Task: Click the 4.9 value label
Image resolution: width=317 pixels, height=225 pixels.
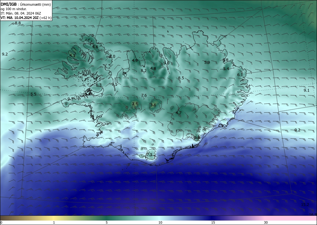Action: (x=135, y=60)
